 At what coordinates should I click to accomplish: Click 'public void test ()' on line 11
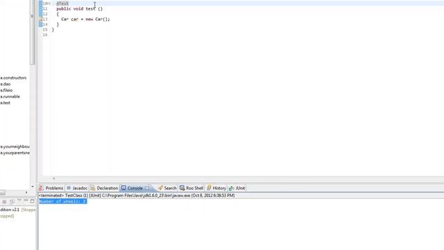point(79,9)
